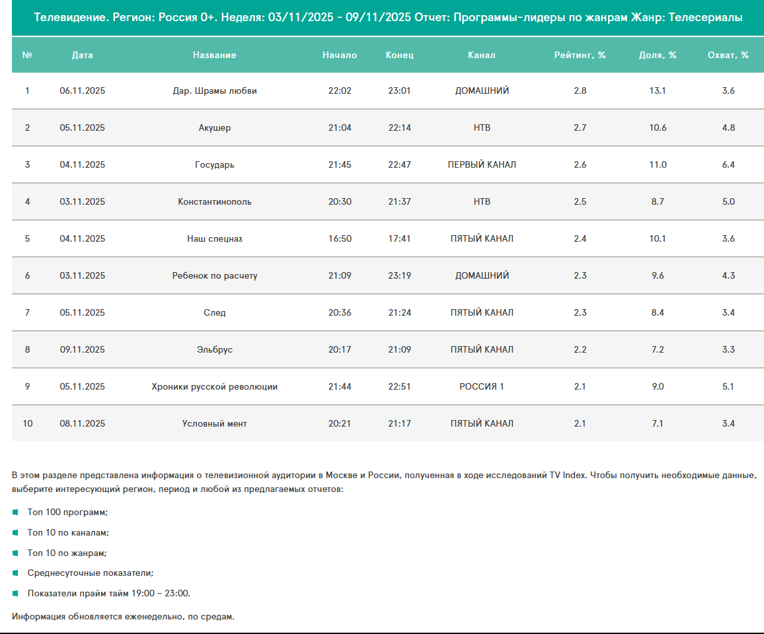The height and width of the screenshot is (634, 764).
Task: Click the РОССИЯ 1 channel cell
Action: pyautogui.click(x=481, y=386)
